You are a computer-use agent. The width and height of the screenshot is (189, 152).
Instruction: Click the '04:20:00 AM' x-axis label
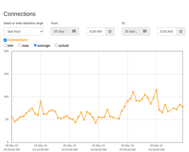[70, 150]
